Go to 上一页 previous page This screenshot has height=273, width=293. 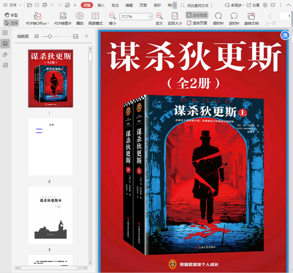[x=270, y=19]
